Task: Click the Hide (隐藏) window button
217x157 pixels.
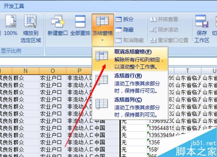Action: coord(125,30)
